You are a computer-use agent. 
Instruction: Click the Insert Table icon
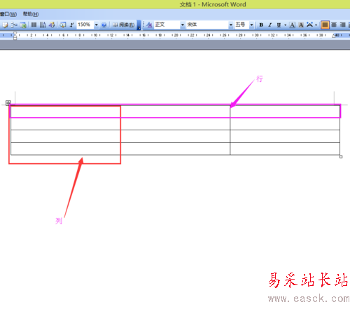tap(14, 25)
